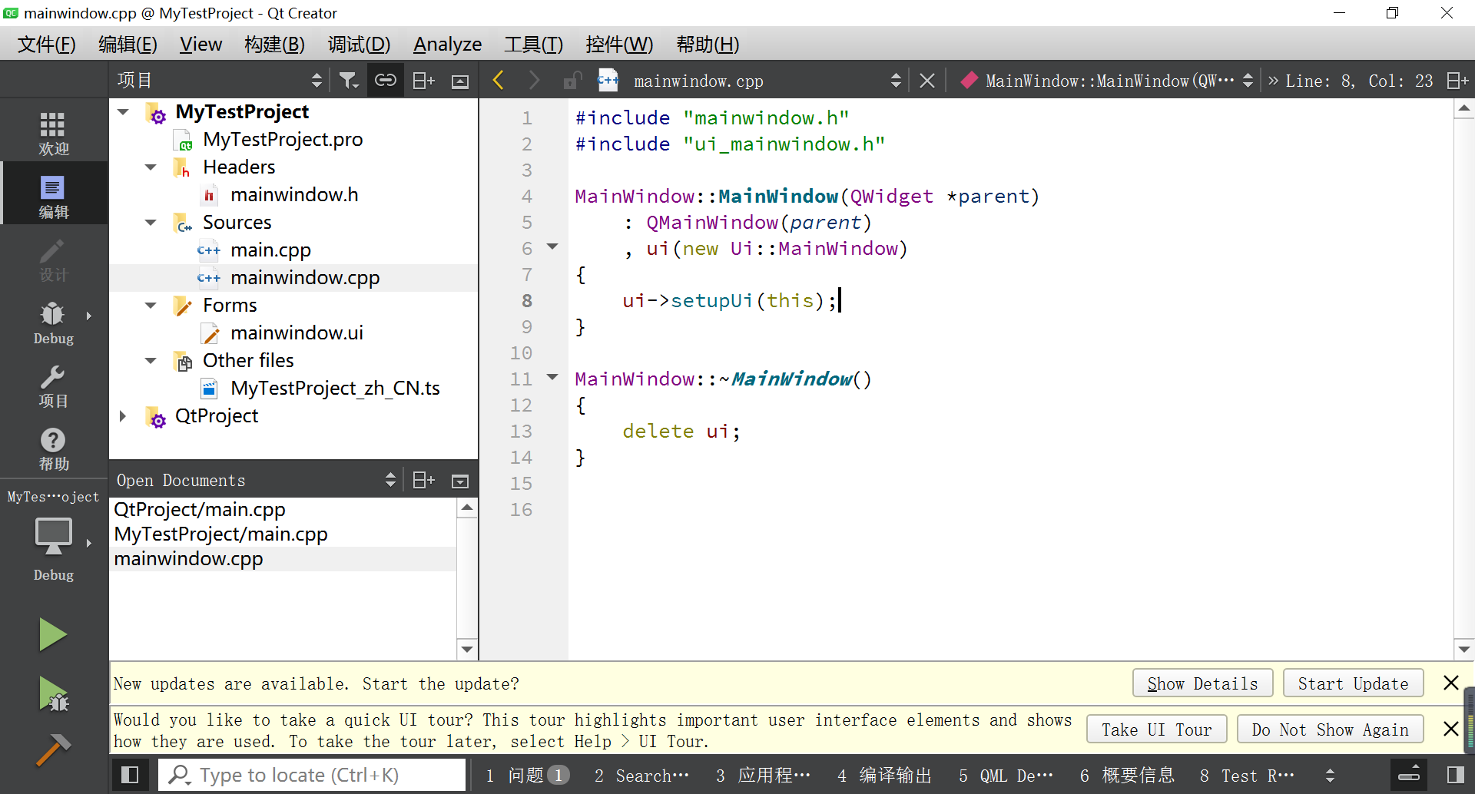Toggle the right sidebar visibility
The width and height of the screenshot is (1475, 794).
[x=1456, y=774]
